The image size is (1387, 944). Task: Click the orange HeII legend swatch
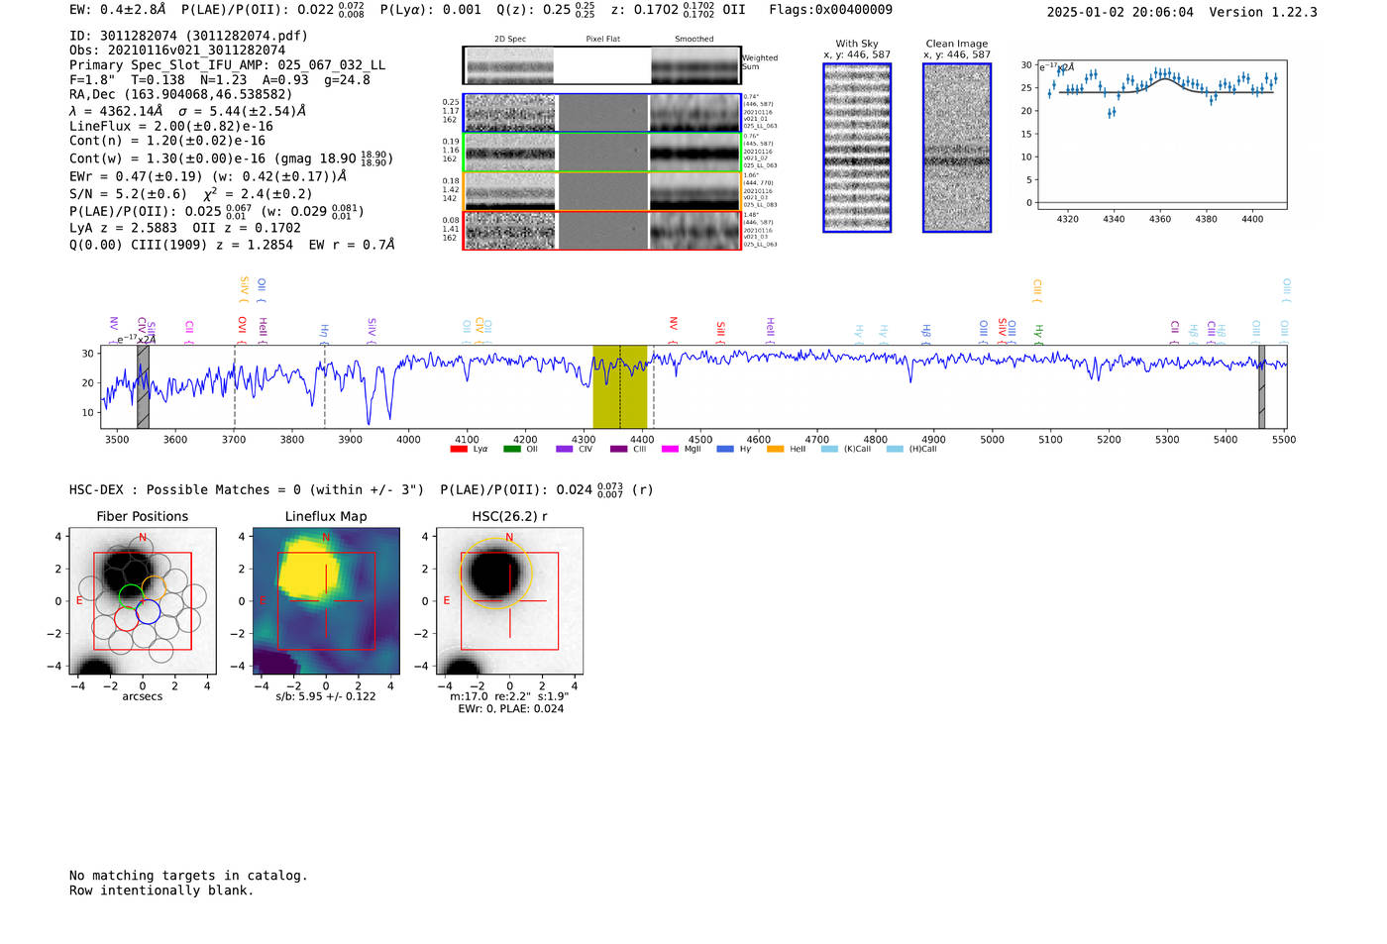(775, 450)
